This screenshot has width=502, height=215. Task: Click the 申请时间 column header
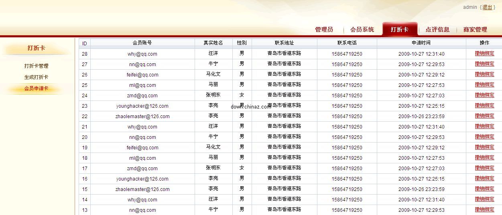(x=421, y=43)
